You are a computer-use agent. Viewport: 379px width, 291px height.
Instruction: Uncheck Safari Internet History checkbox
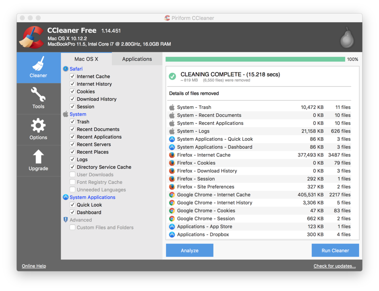point(72,84)
